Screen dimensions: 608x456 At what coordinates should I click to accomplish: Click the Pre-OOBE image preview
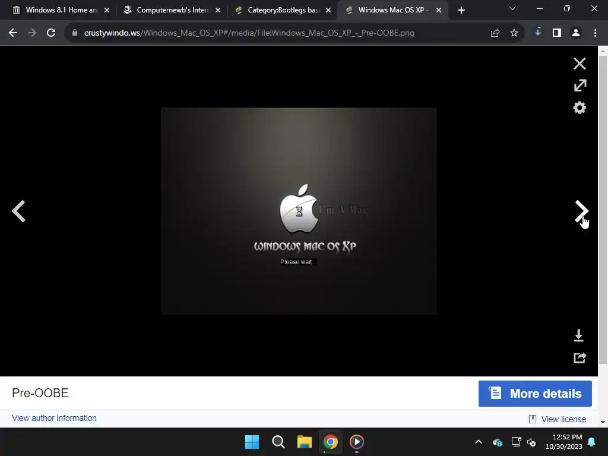point(299,211)
